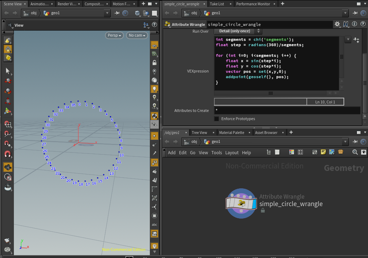Create a sticky note in network

[x=323, y=152]
